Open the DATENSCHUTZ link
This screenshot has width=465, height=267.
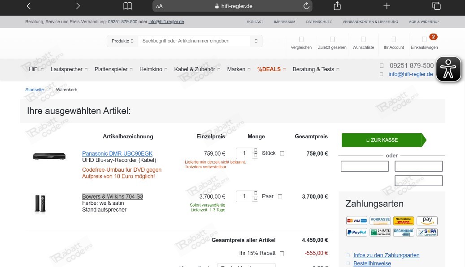click(x=319, y=21)
